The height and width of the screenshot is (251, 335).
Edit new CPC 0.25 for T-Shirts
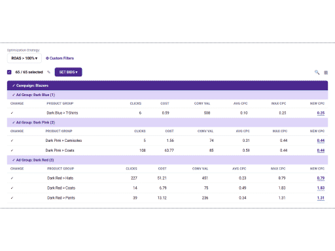click(x=321, y=113)
